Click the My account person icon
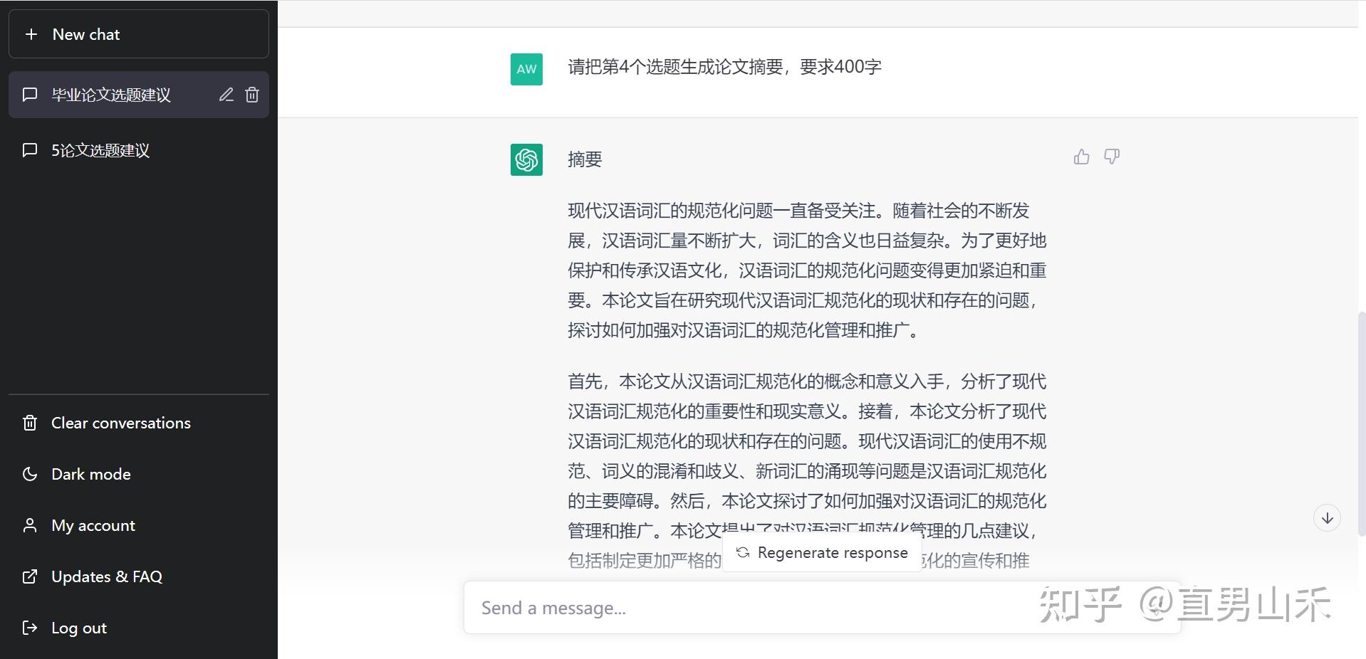 [30, 525]
